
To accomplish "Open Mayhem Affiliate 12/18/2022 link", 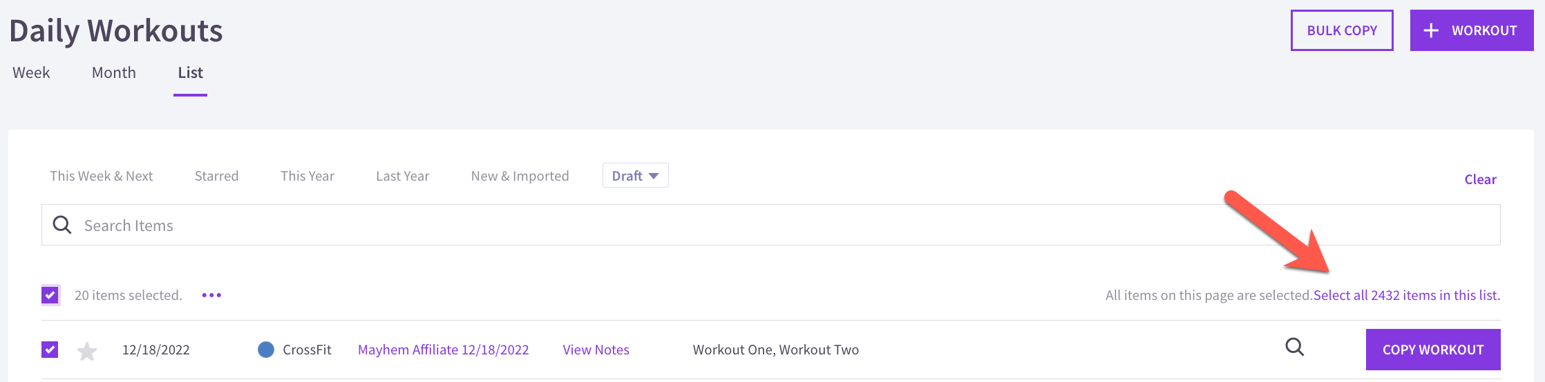I will coord(444,350).
